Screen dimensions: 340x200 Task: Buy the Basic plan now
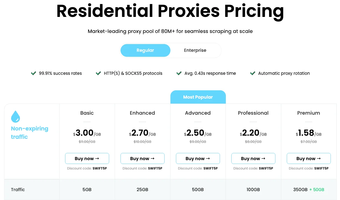pyautogui.click(x=87, y=158)
